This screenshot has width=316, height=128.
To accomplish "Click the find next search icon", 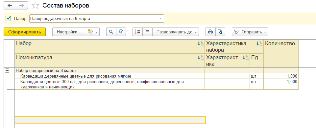I will pyautogui.click(x=121, y=32).
